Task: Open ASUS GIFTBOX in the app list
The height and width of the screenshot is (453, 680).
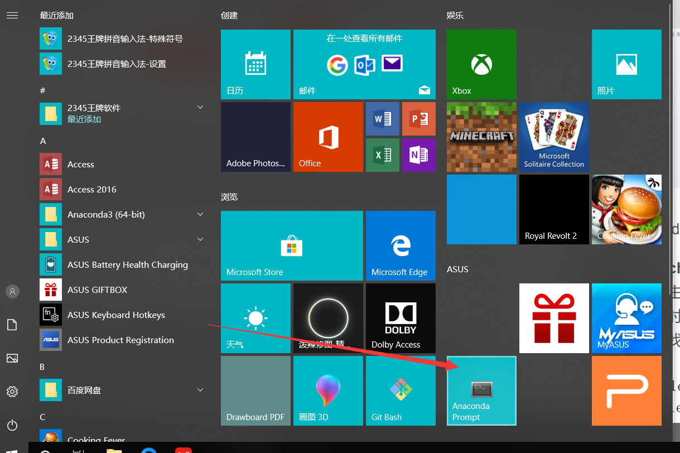Action: 123,290
